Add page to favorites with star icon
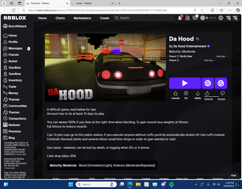 202,10
